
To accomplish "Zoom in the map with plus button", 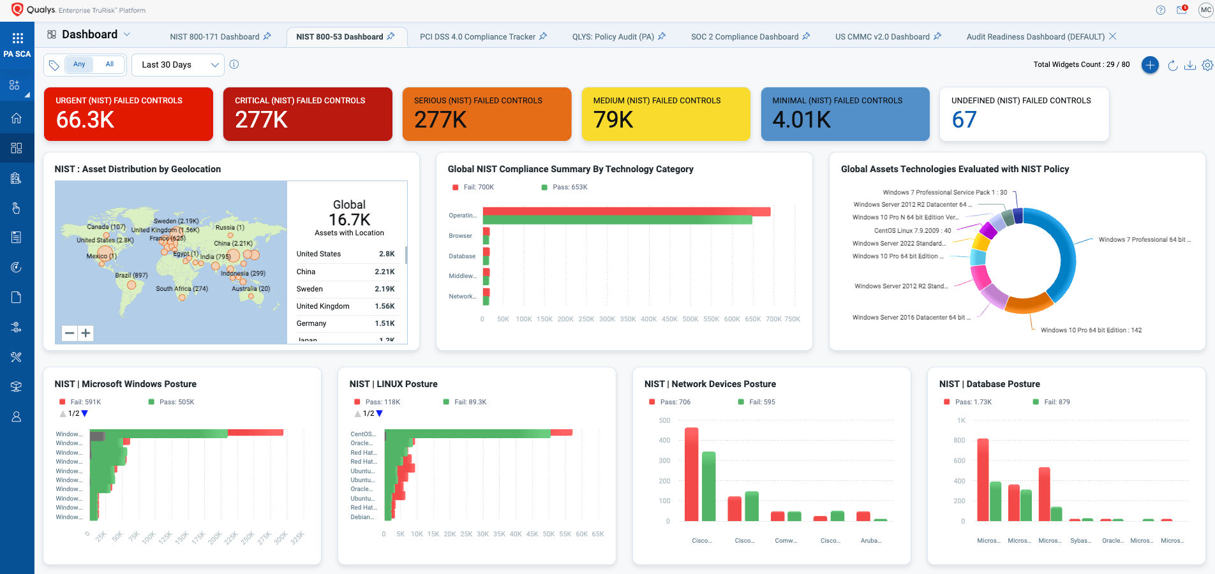I will [86, 333].
